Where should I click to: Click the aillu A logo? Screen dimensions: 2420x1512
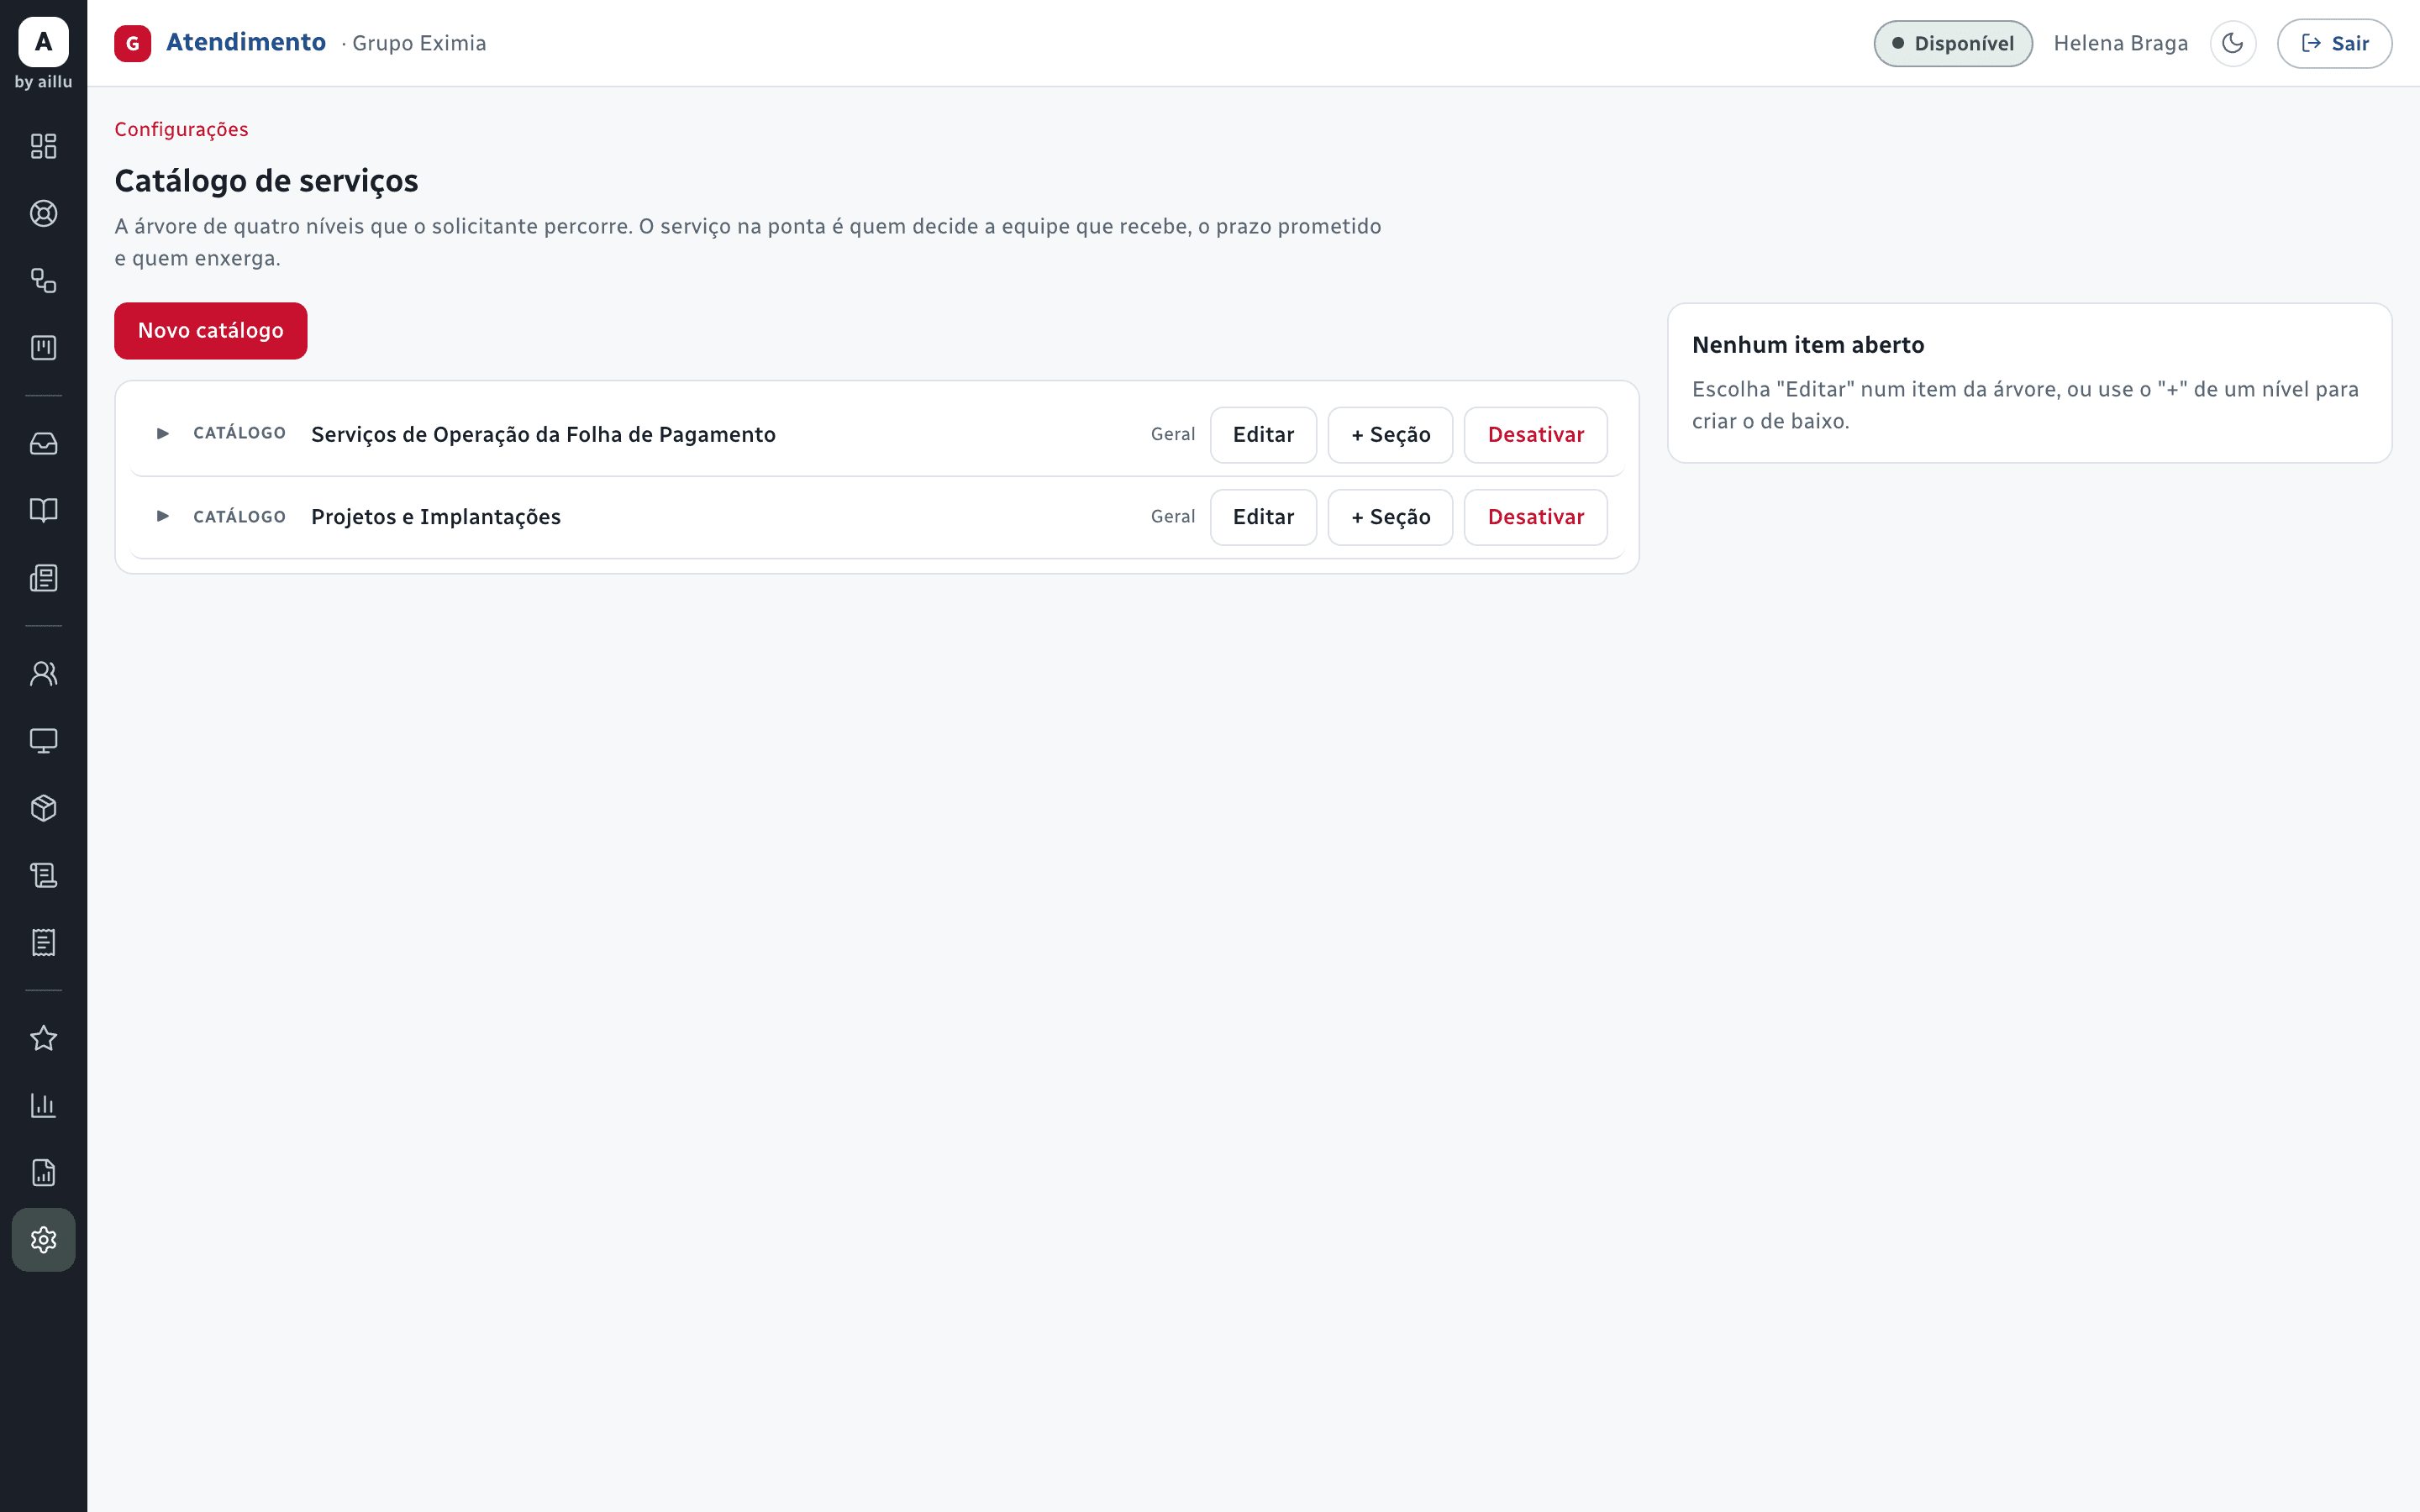pyautogui.click(x=43, y=42)
